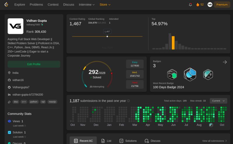Open the vidhan-gupta-b72784200 LinkedIn link

coord(28,95)
